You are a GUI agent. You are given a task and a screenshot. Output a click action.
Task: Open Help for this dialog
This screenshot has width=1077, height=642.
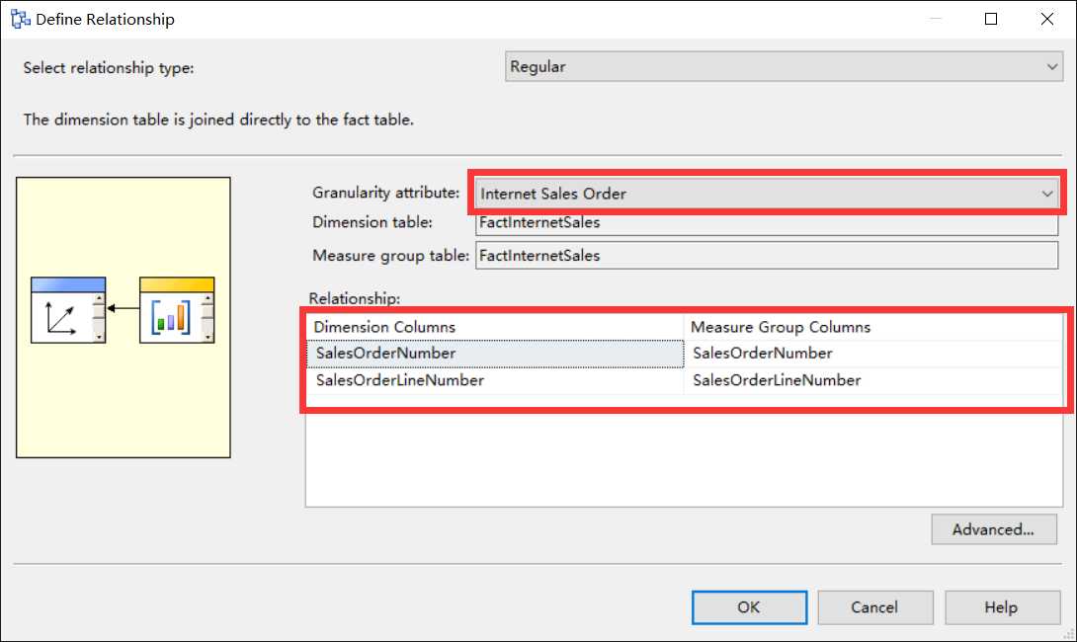1002,607
